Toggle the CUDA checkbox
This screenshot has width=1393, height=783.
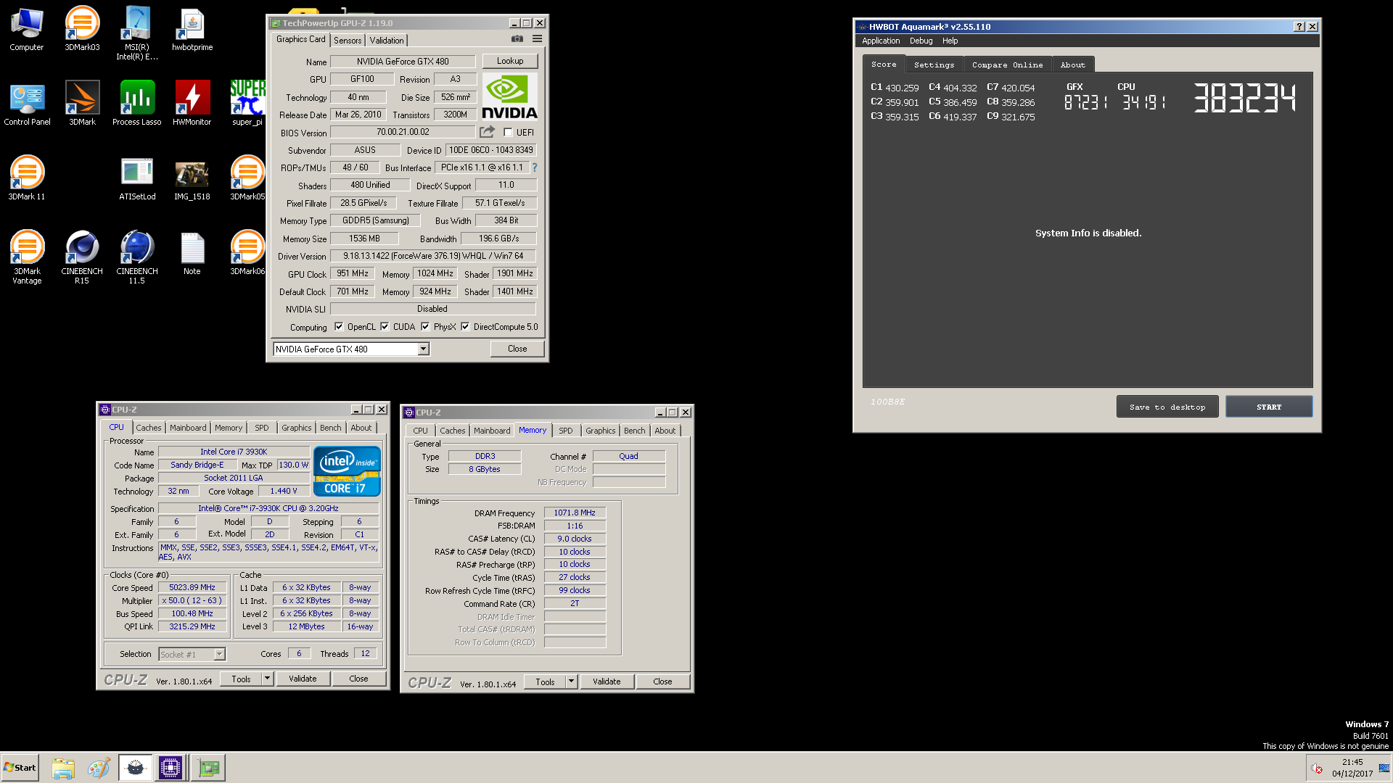point(385,327)
